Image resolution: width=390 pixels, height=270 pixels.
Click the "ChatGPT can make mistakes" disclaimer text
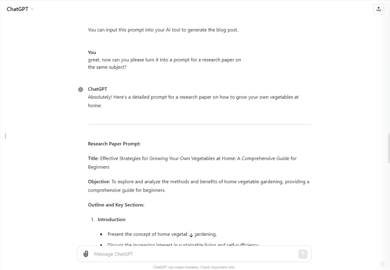[194, 267]
